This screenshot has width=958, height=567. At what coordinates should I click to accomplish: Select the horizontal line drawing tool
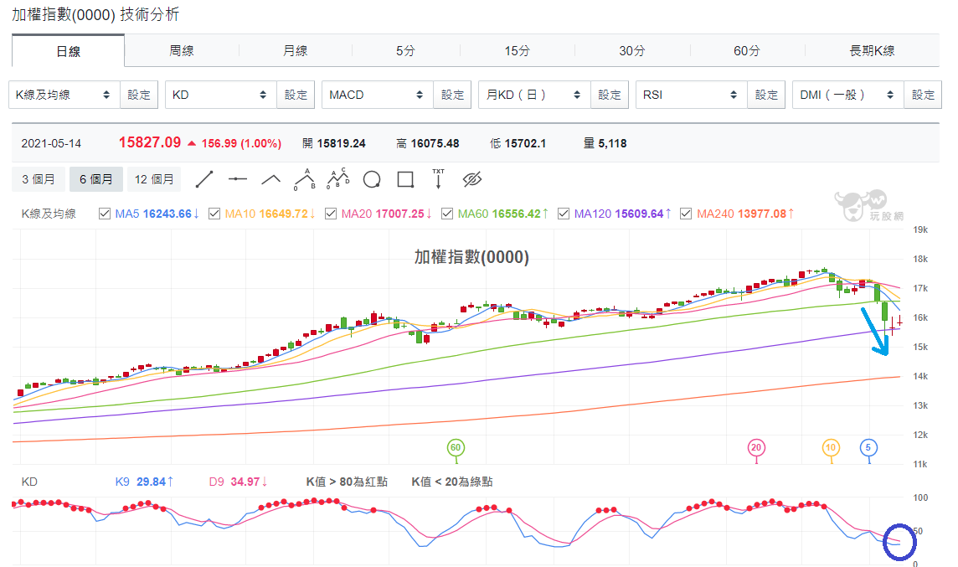(237, 179)
